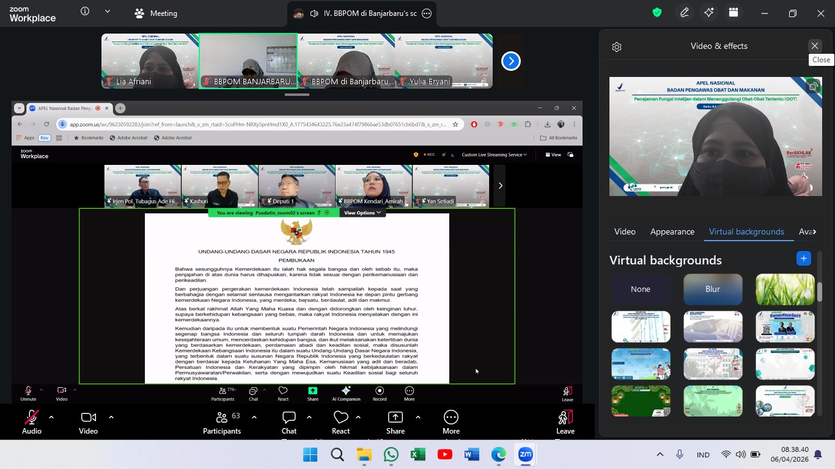835x469 pixels.
Task: Open the More options ellipsis in toolbar
Action: point(451,418)
